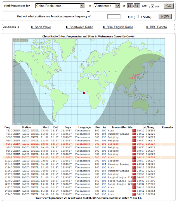Click the yellow marker in the Atlantic

click(73, 84)
